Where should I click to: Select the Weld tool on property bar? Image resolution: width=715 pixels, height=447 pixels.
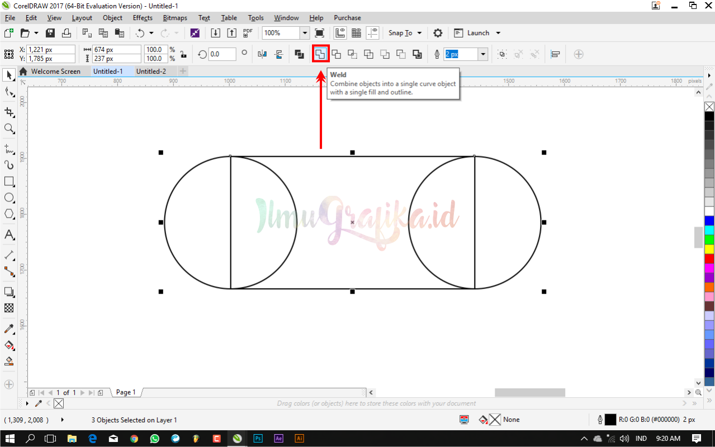click(x=320, y=54)
